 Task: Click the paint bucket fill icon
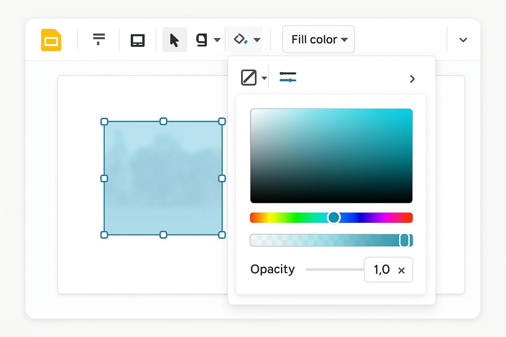(x=240, y=39)
